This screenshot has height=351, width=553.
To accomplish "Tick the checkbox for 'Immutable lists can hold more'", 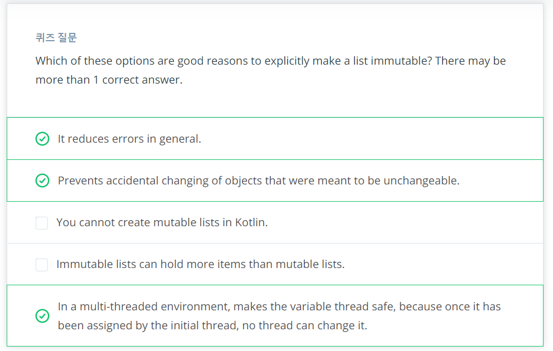I will point(42,265).
